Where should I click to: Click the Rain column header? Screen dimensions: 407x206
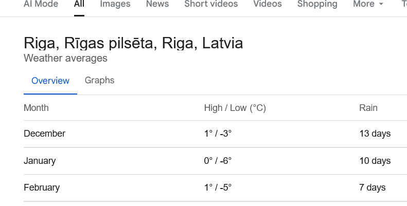368,108
